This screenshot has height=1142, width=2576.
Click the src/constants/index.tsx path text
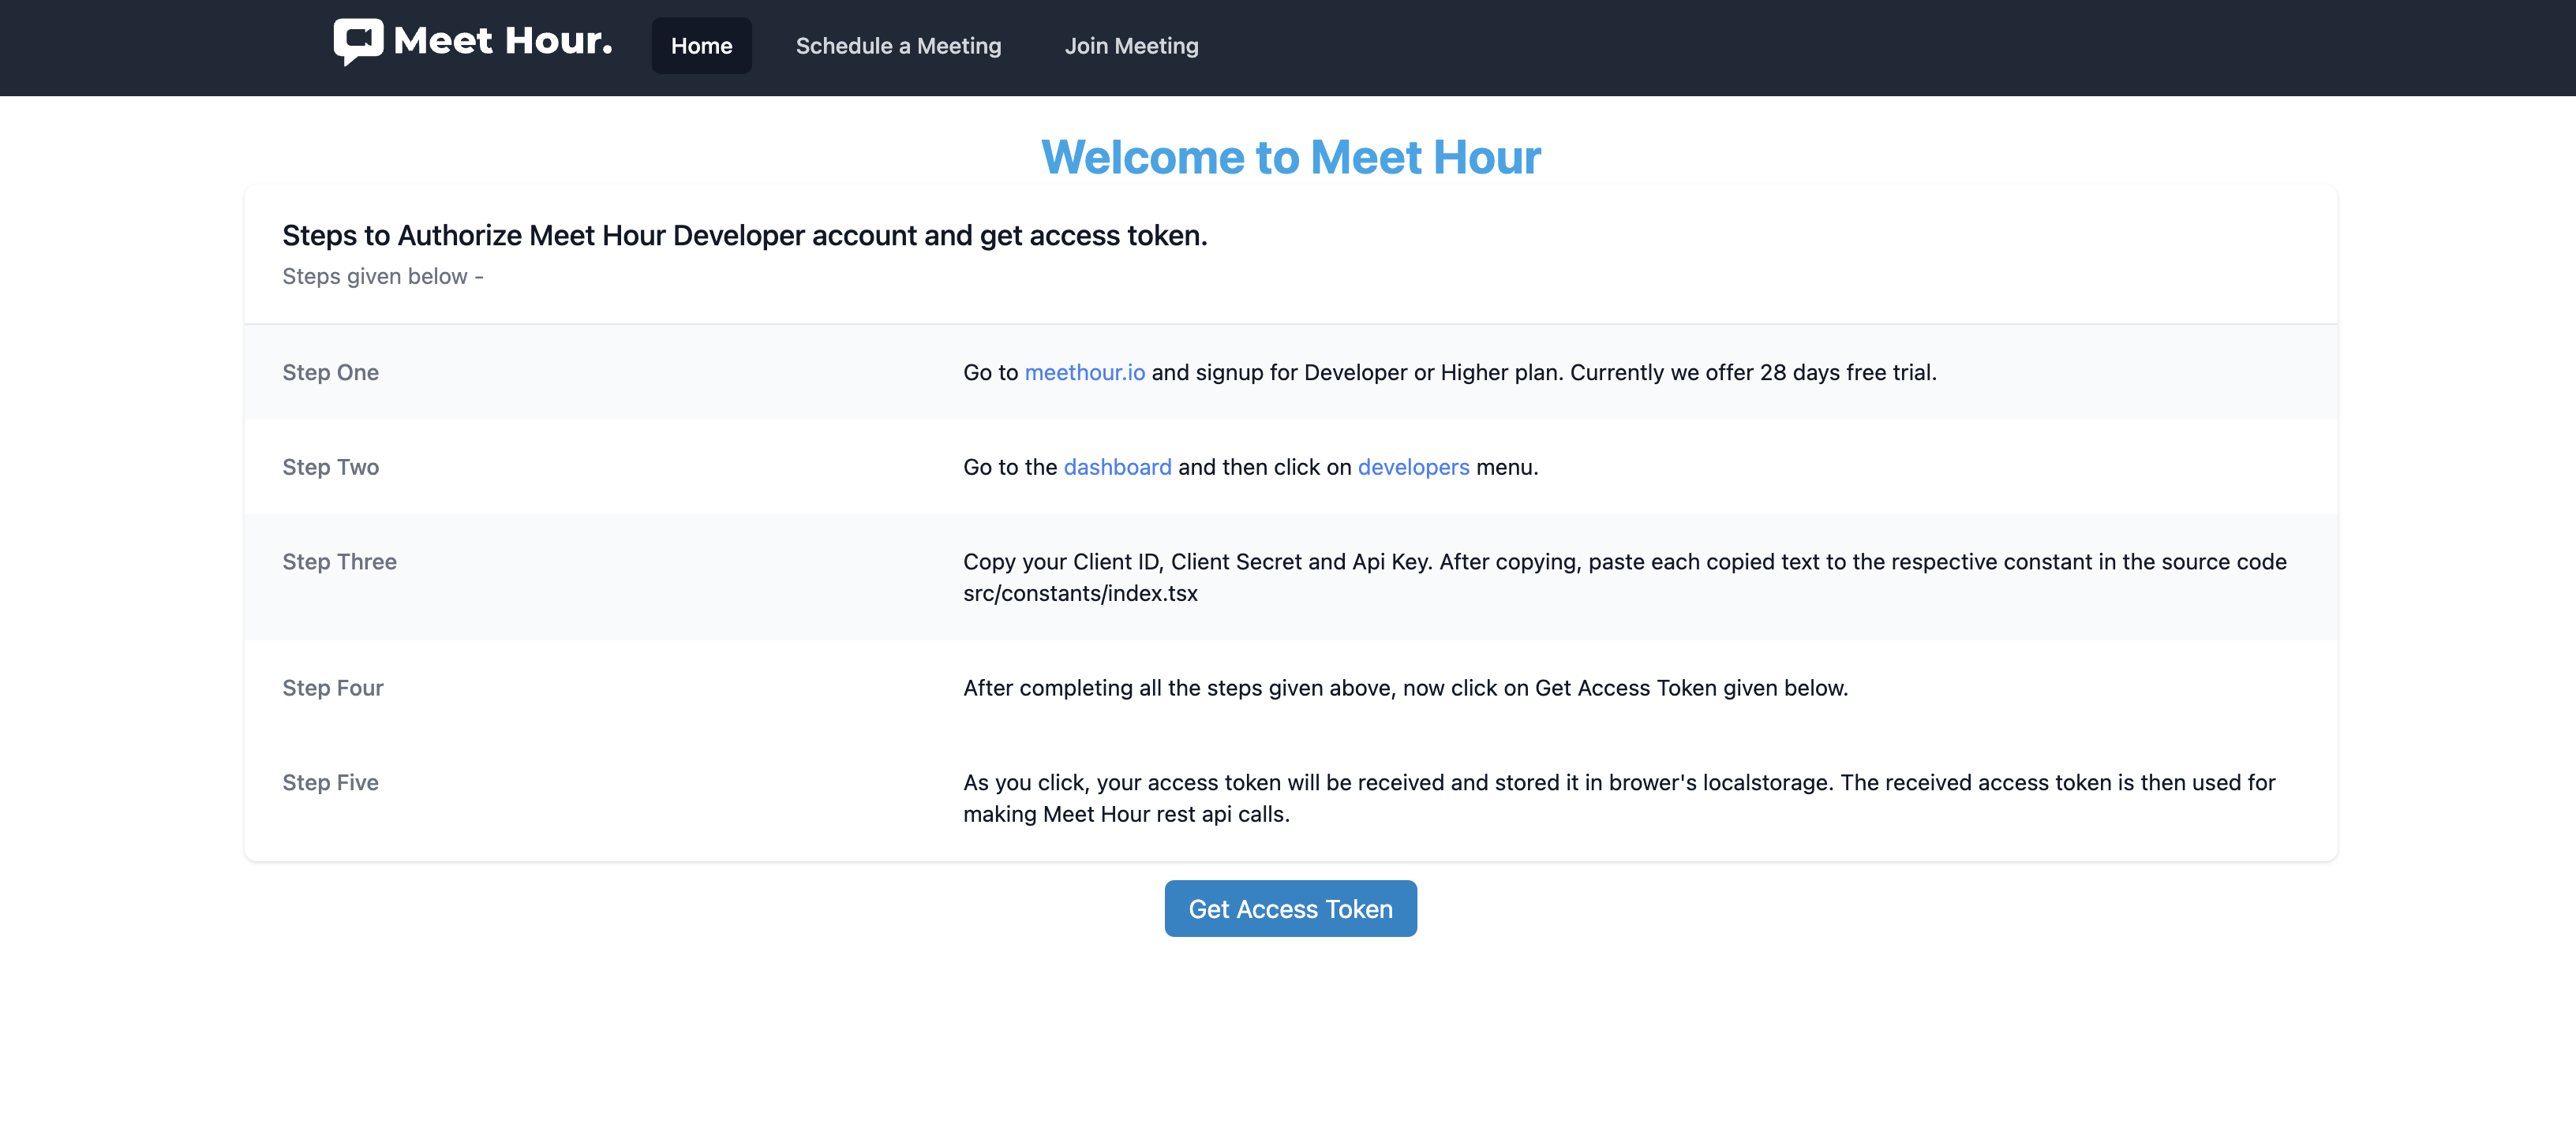1080,594
